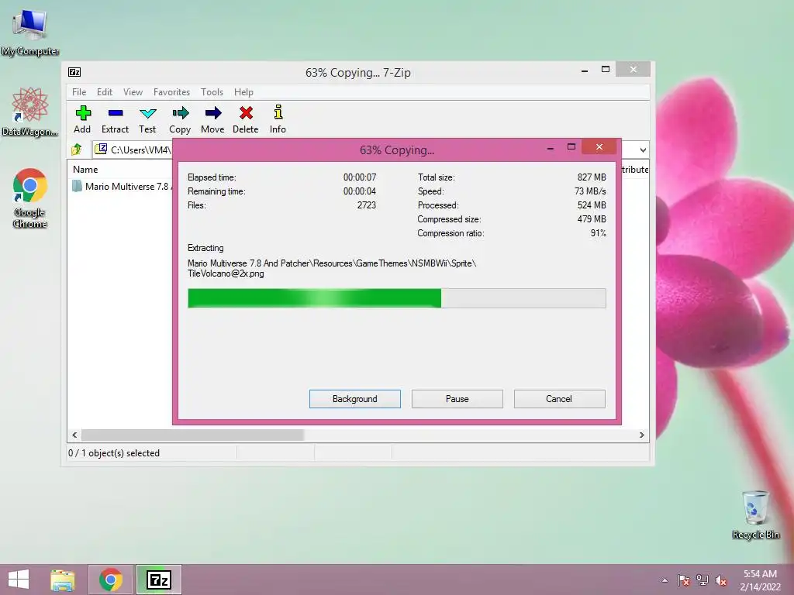Click the Extract toolbar icon

point(115,119)
